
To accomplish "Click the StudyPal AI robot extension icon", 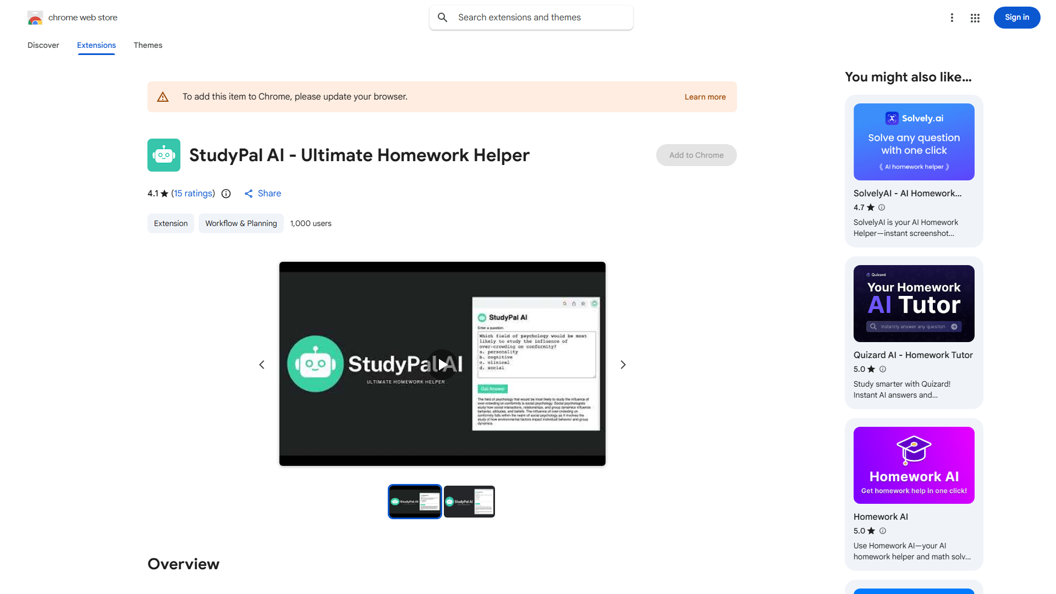I will pyautogui.click(x=163, y=155).
